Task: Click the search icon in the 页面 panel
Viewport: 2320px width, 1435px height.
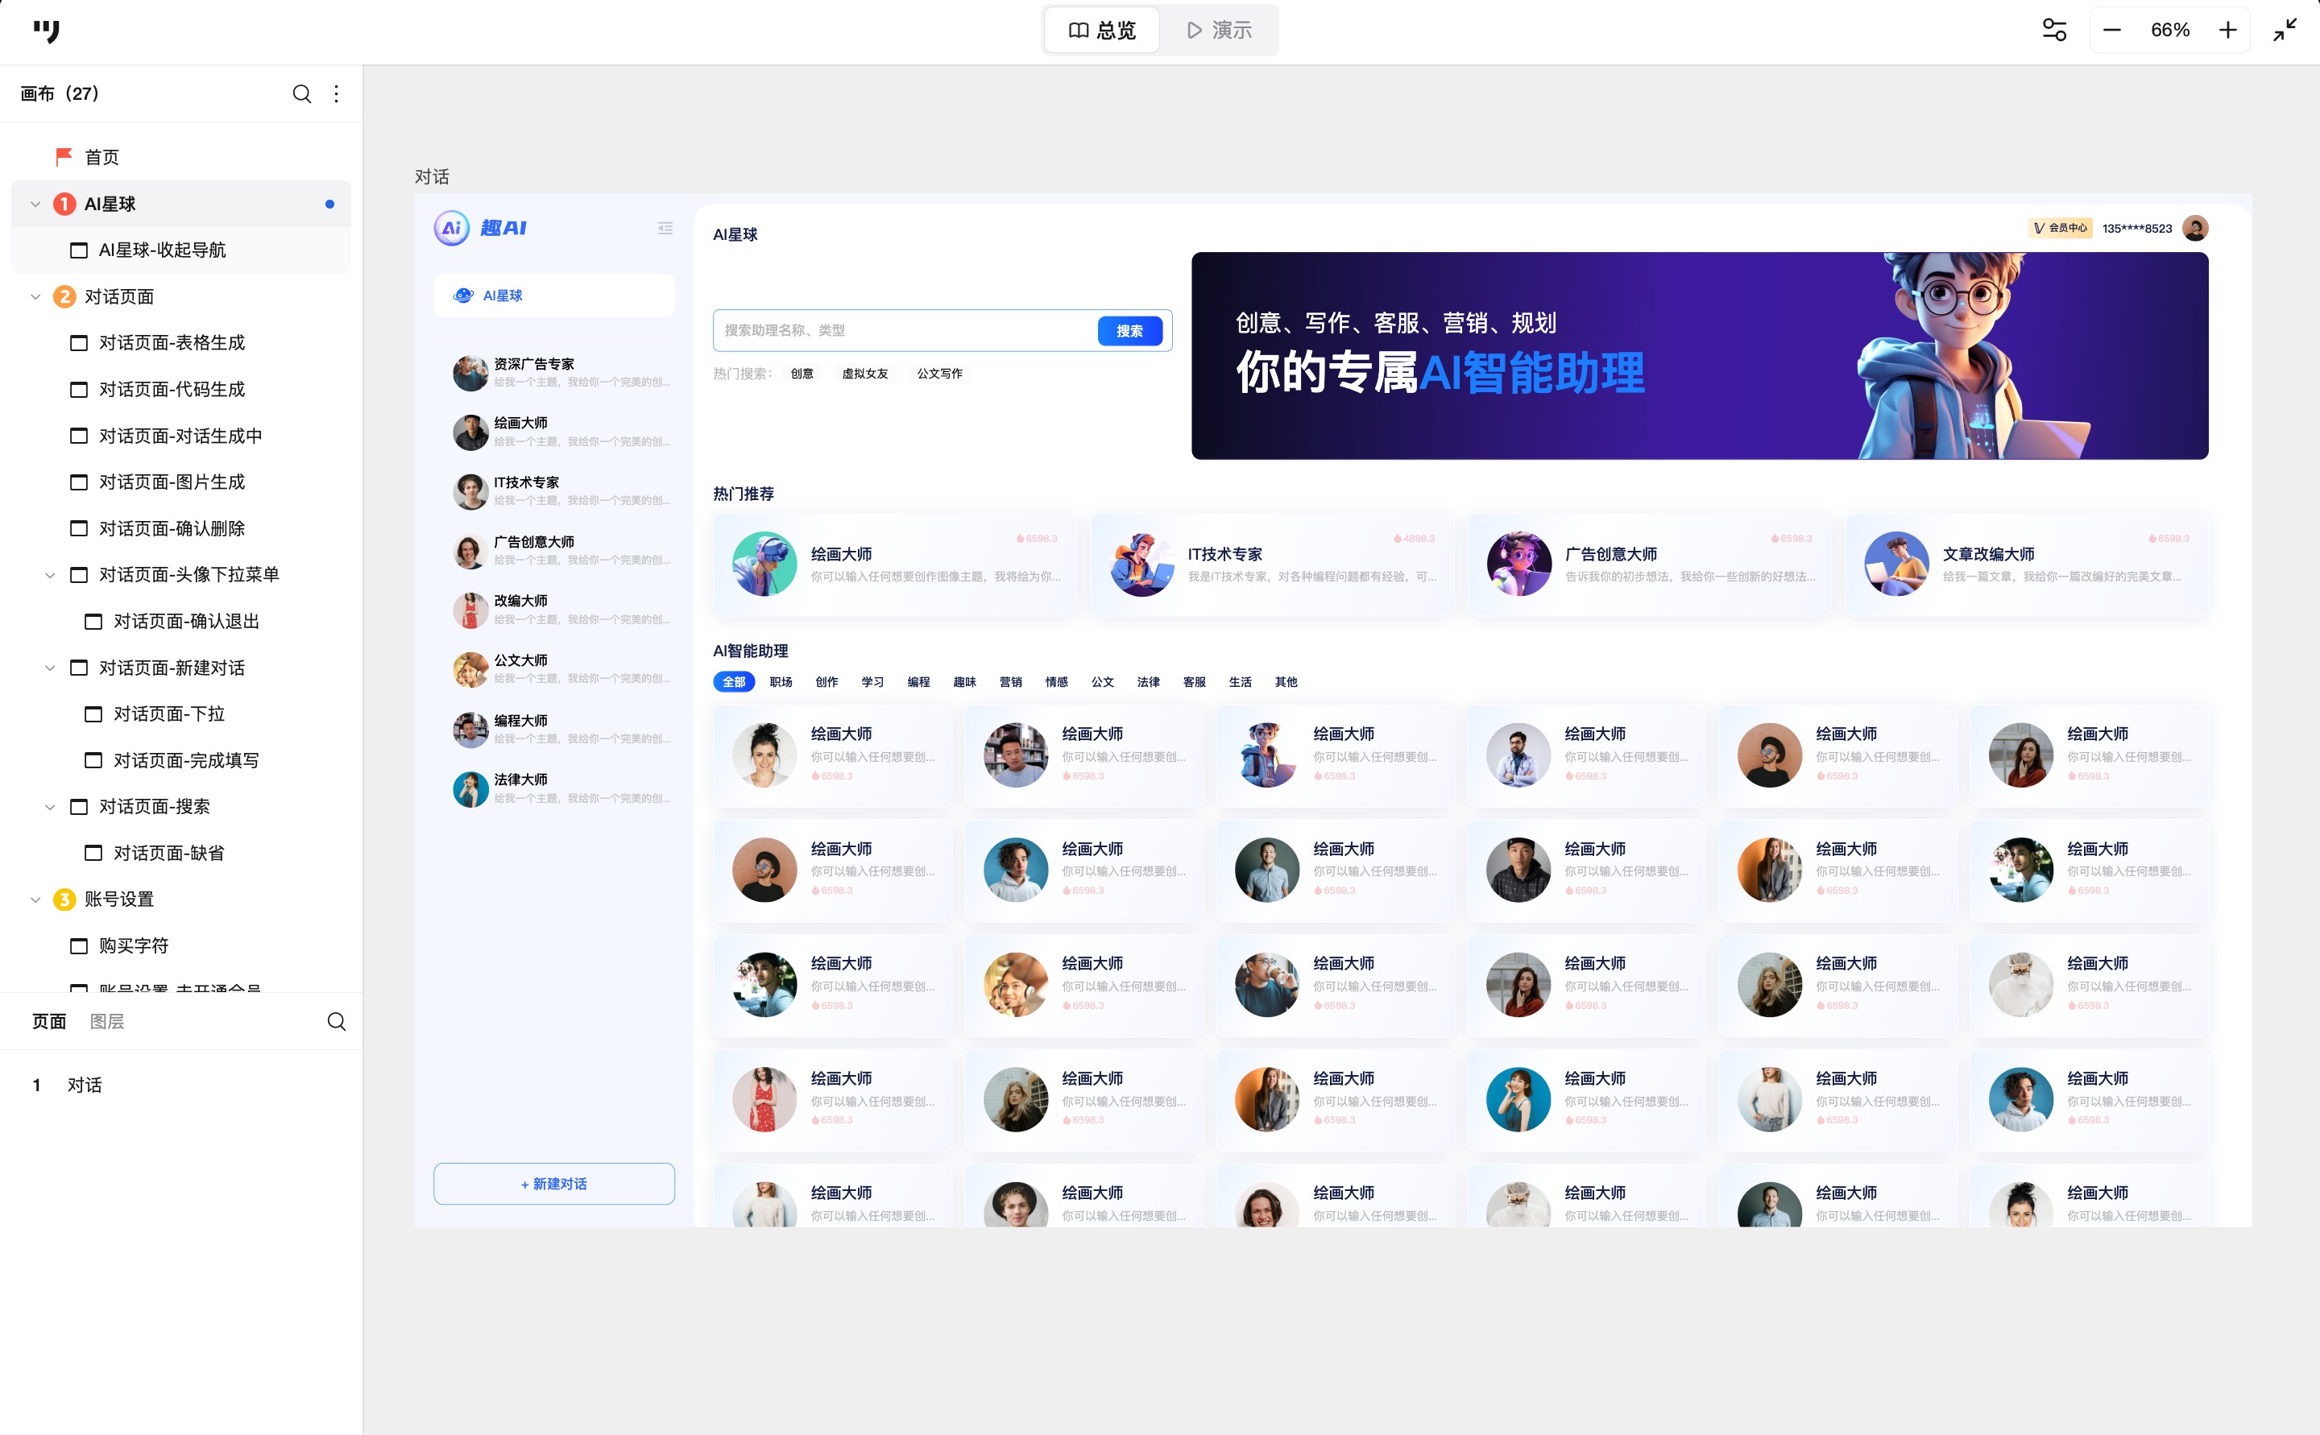Action: 336,1021
